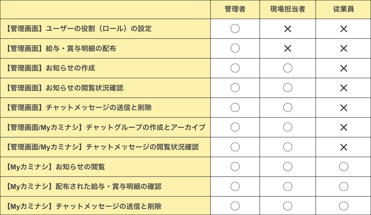Click 従業員 cross in チャットメッセージの閲覧状況確認 row
Viewport: 371px width, 215px height.
tap(344, 147)
